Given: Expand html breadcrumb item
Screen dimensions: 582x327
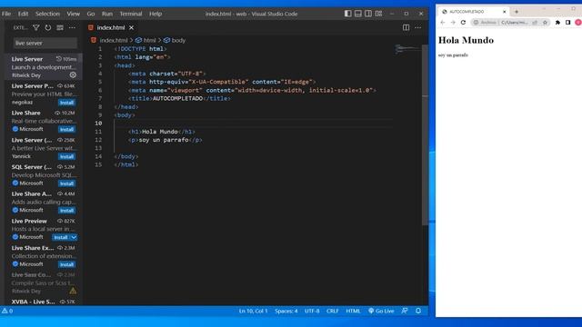Looking at the screenshot, I should click(x=145, y=40).
